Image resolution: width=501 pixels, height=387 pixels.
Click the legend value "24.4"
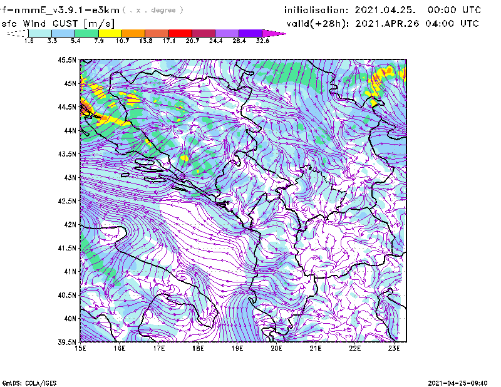215,41
